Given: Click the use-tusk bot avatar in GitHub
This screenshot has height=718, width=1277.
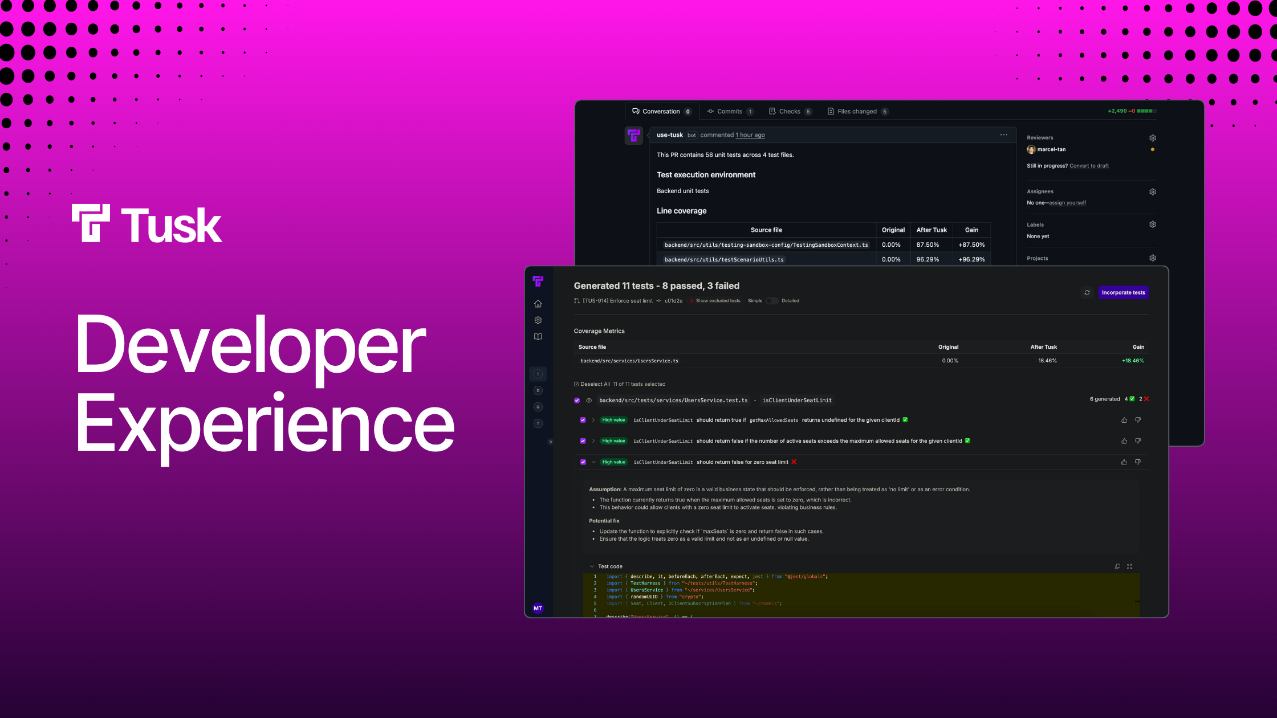Looking at the screenshot, I should click(634, 136).
